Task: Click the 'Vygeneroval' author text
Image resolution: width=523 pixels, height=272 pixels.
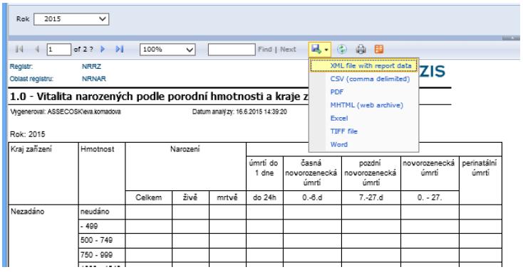Action: [x=66, y=111]
